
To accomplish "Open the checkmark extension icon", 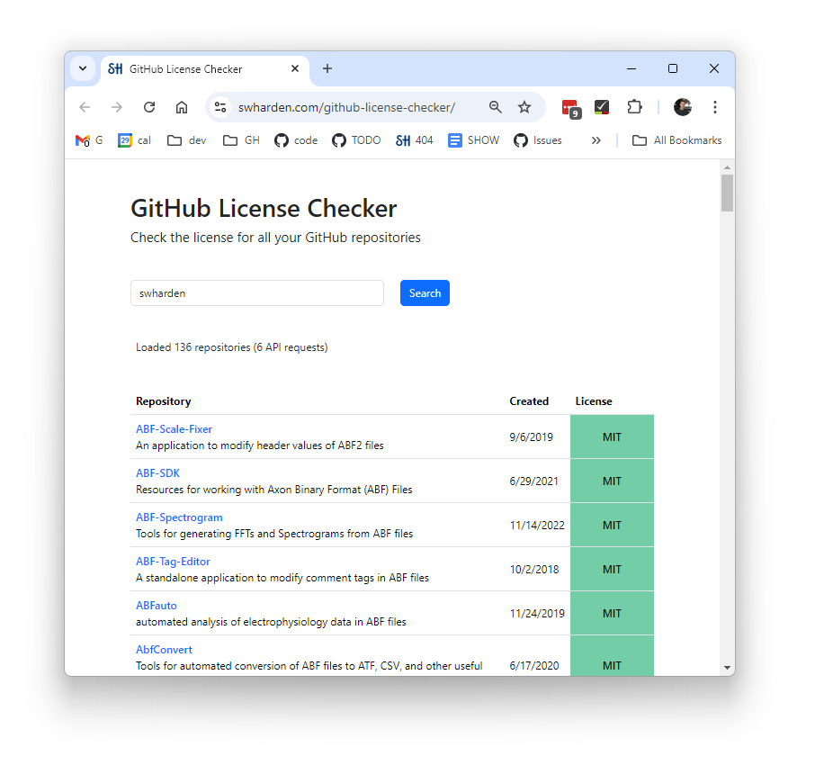I will [x=602, y=107].
